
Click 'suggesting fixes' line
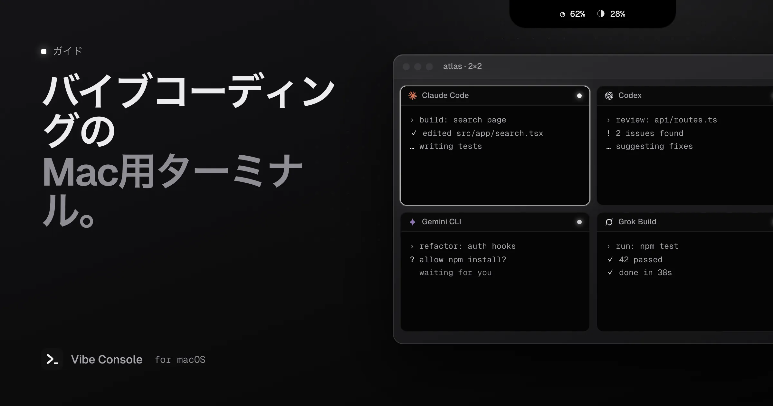pyautogui.click(x=654, y=146)
